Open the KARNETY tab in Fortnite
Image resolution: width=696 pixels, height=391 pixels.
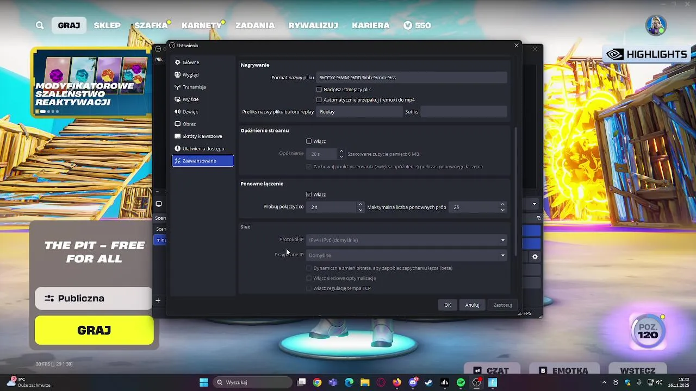pos(202,26)
